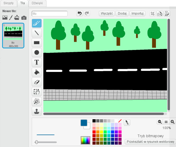
Task: Select the Line tool
Action: (x=37, y=33)
